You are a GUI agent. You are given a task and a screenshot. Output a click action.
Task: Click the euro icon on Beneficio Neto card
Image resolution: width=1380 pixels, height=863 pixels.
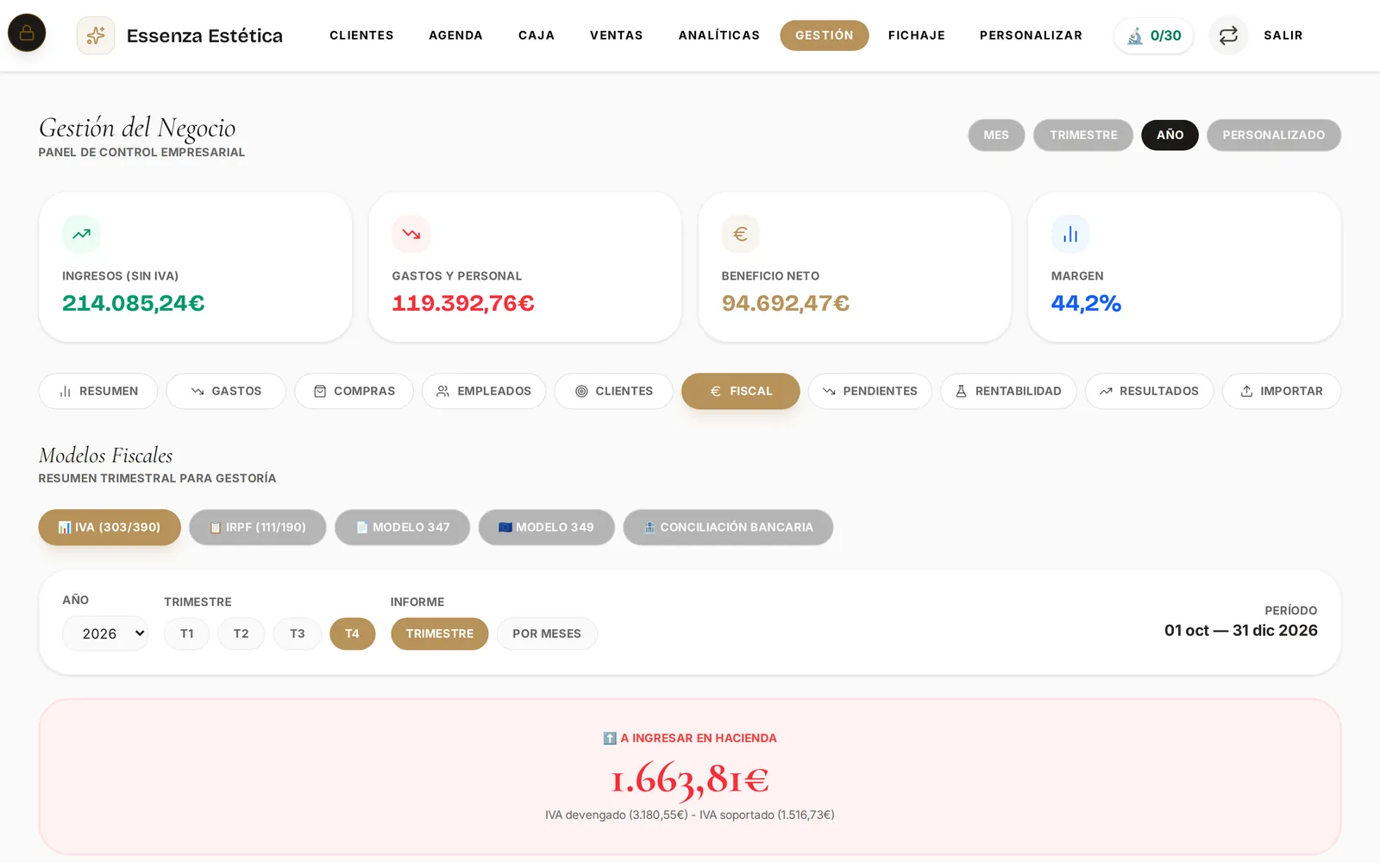(740, 234)
